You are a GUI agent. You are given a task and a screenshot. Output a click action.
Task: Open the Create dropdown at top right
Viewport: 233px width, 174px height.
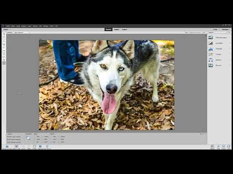click(x=216, y=29)
